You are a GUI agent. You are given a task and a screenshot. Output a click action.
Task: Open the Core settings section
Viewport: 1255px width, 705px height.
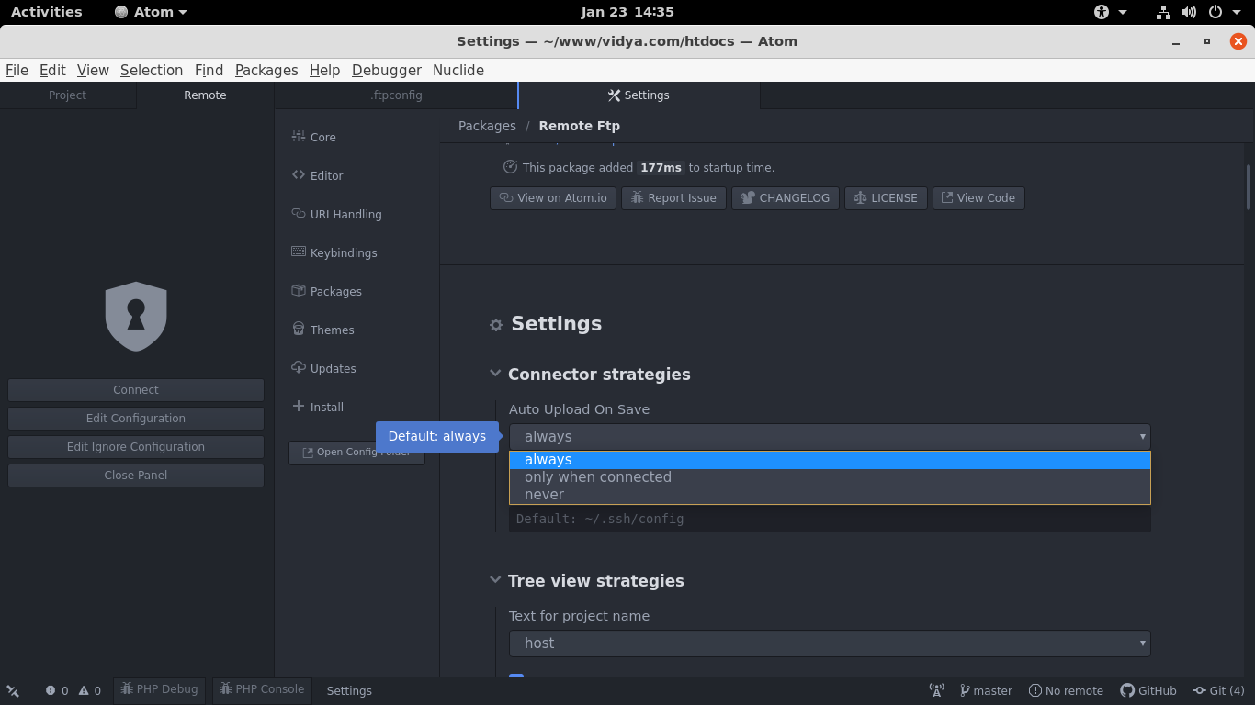(x=313, y=137)
